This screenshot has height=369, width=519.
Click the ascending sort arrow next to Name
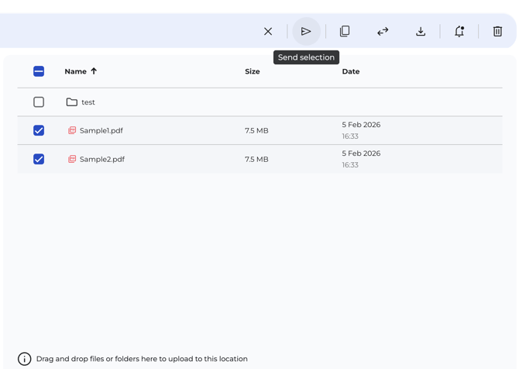click(x=94, y=71)
